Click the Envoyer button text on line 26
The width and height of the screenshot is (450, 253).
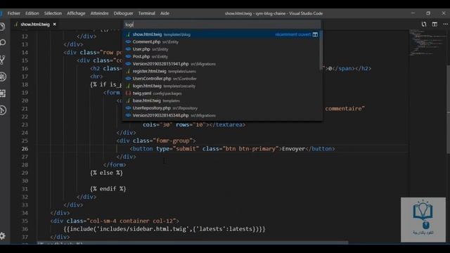[293, 149]
